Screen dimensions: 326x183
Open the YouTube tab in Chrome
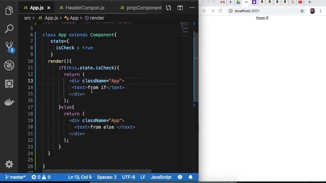coord(300,2)
